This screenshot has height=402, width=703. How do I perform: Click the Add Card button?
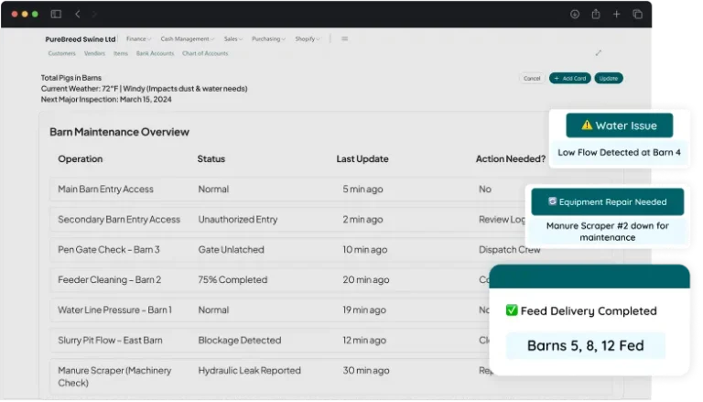click(x=570, y=78)
